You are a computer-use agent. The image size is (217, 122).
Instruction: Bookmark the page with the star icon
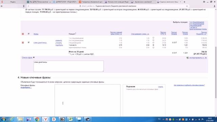click(x=187, y=6)
